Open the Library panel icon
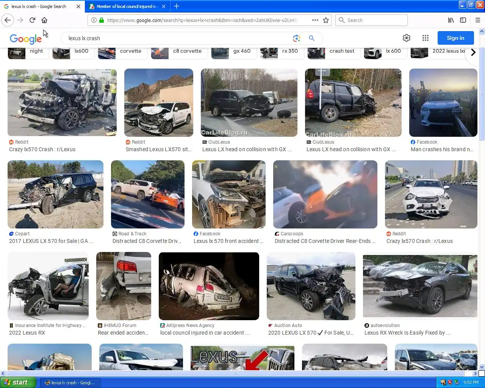This screenshot has width=485, height=388. [x=451, y=20]
